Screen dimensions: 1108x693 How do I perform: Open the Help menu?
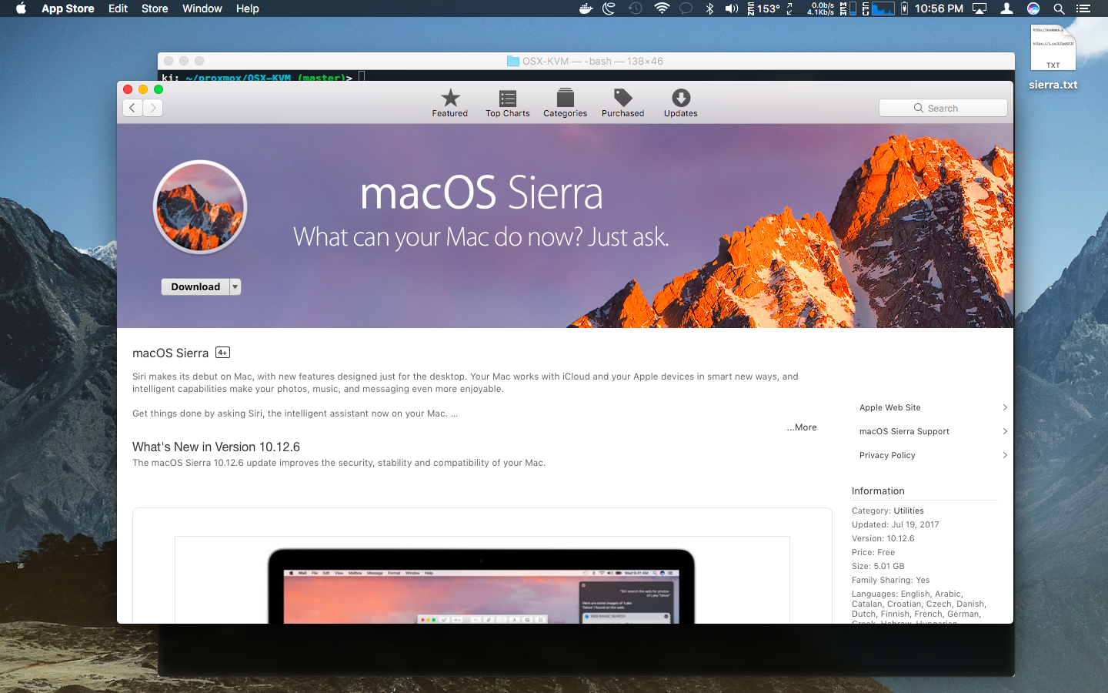click(248, 8)
